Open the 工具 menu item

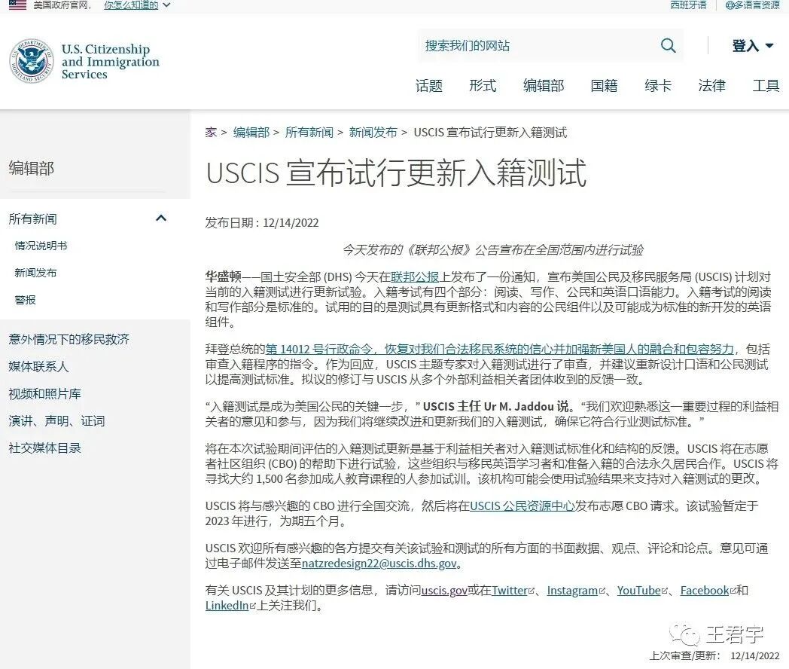point(766,86)
